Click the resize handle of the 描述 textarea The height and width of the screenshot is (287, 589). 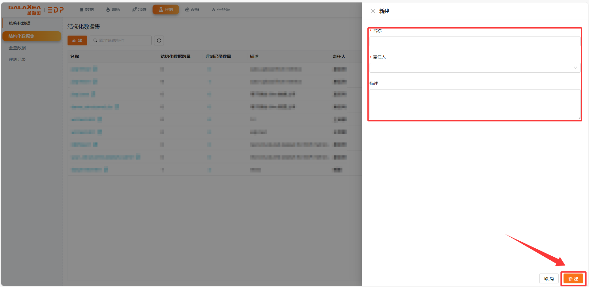[x=579, y=117]
